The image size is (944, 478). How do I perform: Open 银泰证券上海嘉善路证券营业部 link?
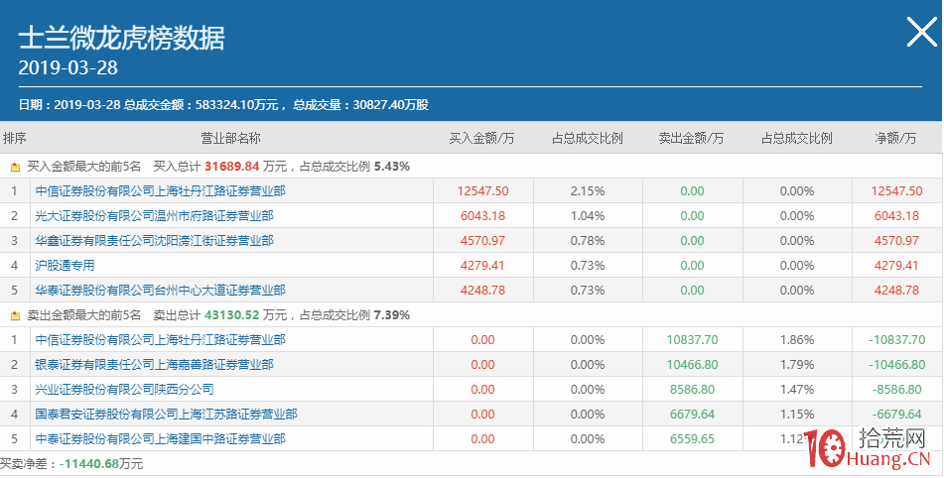pos(154,364)
